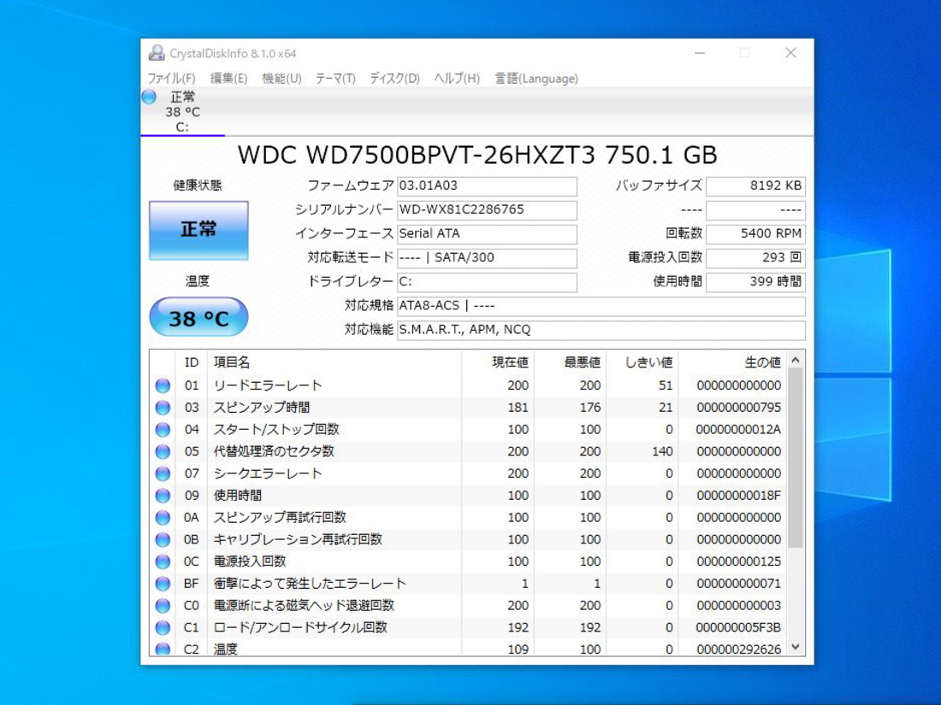This screenshot has width=941, height=705.
Task: Click threshold value 140 in row 05
Action: point(662,451)
